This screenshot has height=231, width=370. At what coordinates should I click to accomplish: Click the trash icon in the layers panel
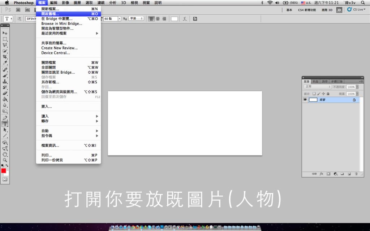pos(356,174)
